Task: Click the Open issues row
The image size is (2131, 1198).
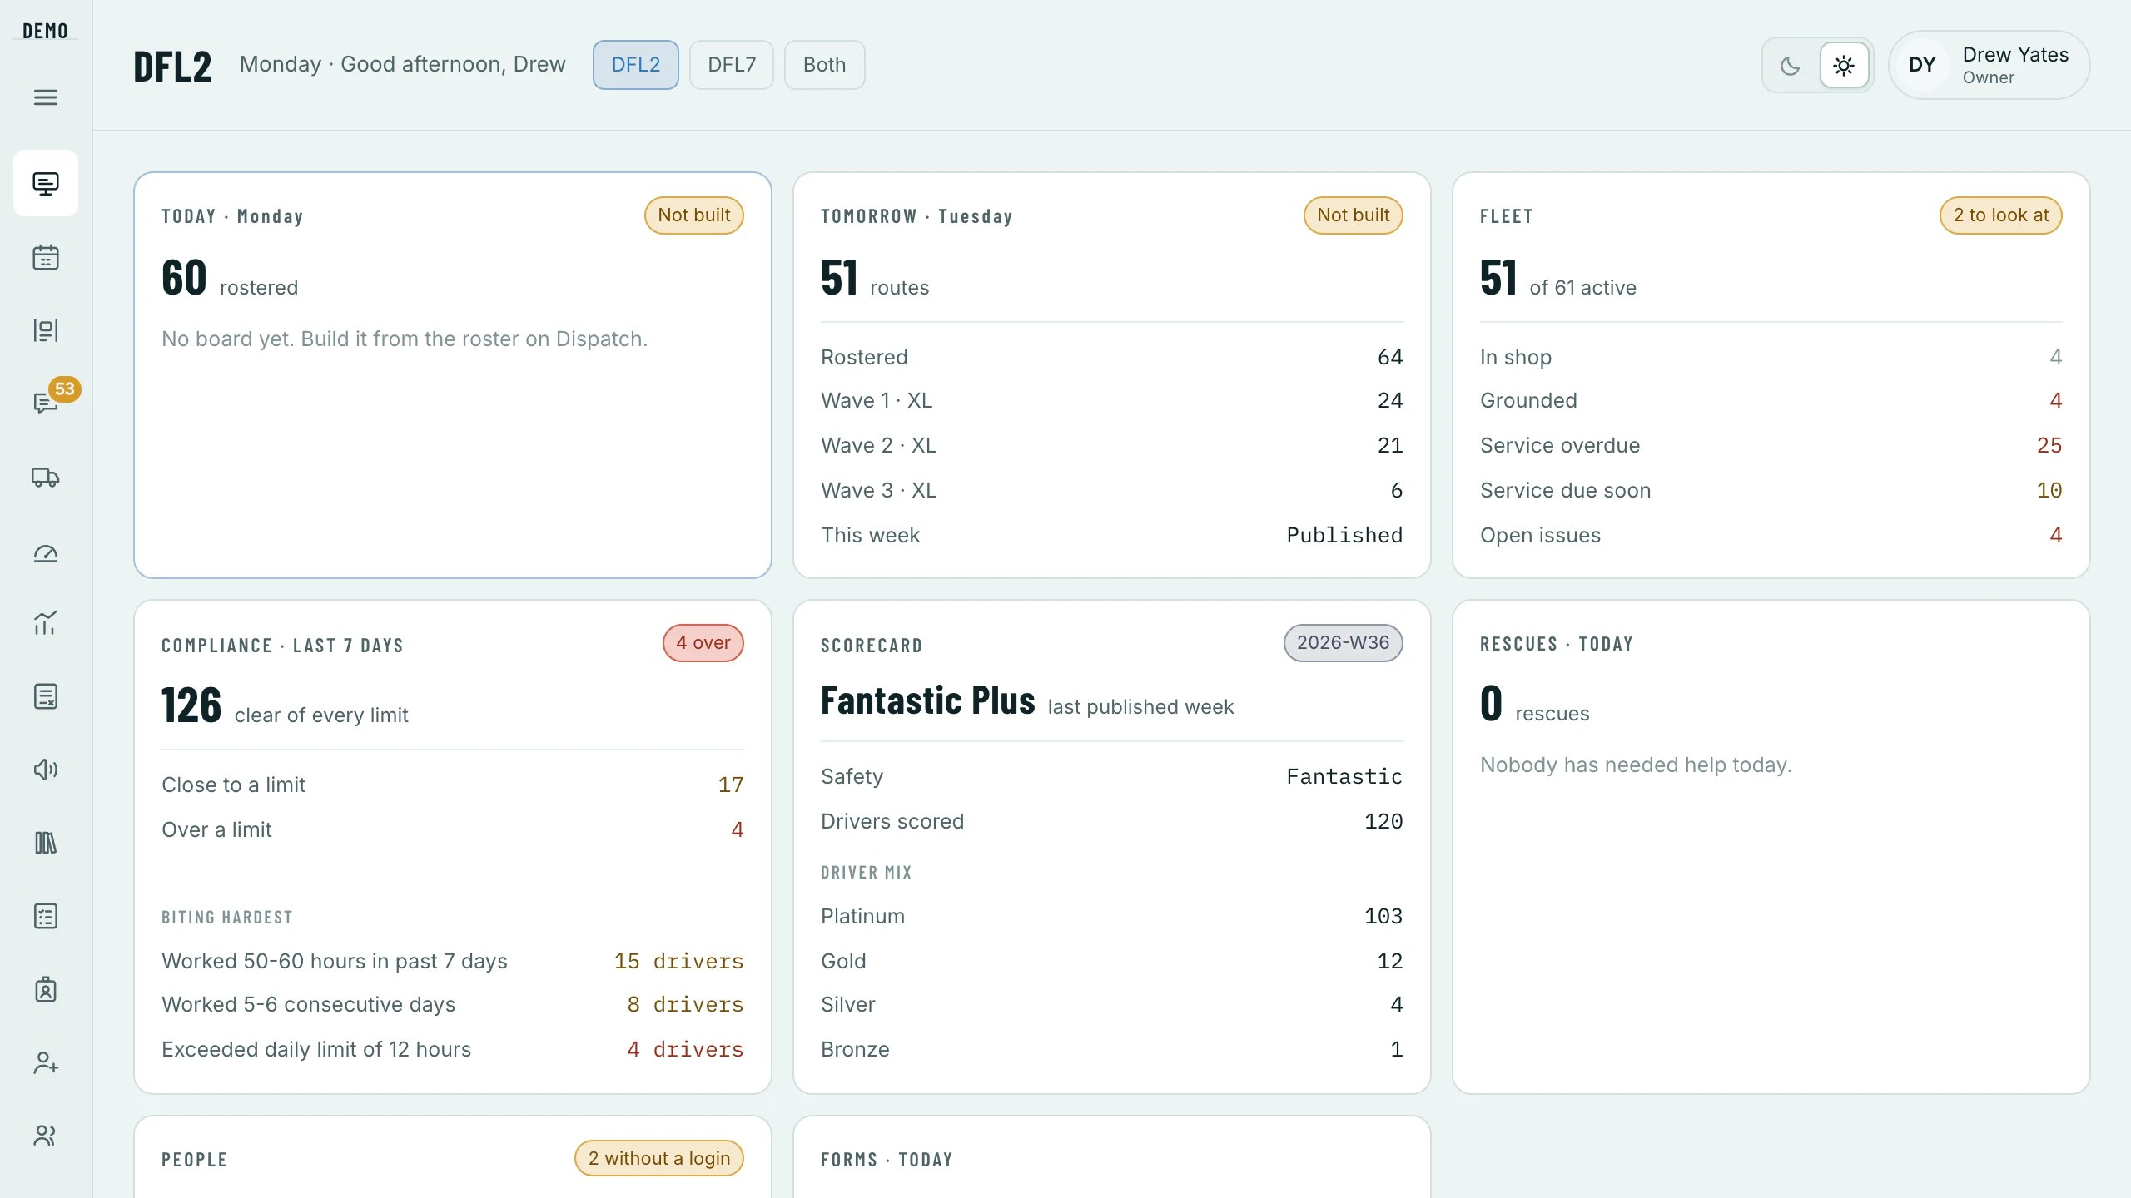Action: [1771, 535]
